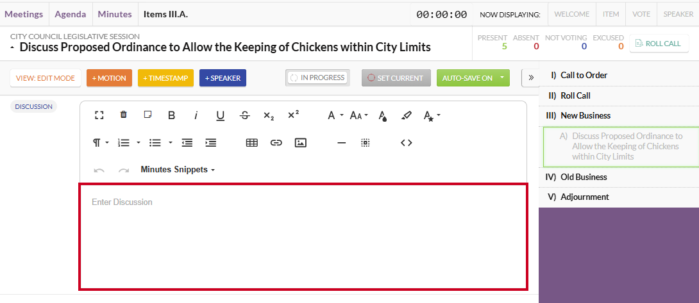
Task: Open the font size dropdown
Action: pos(359,116)
